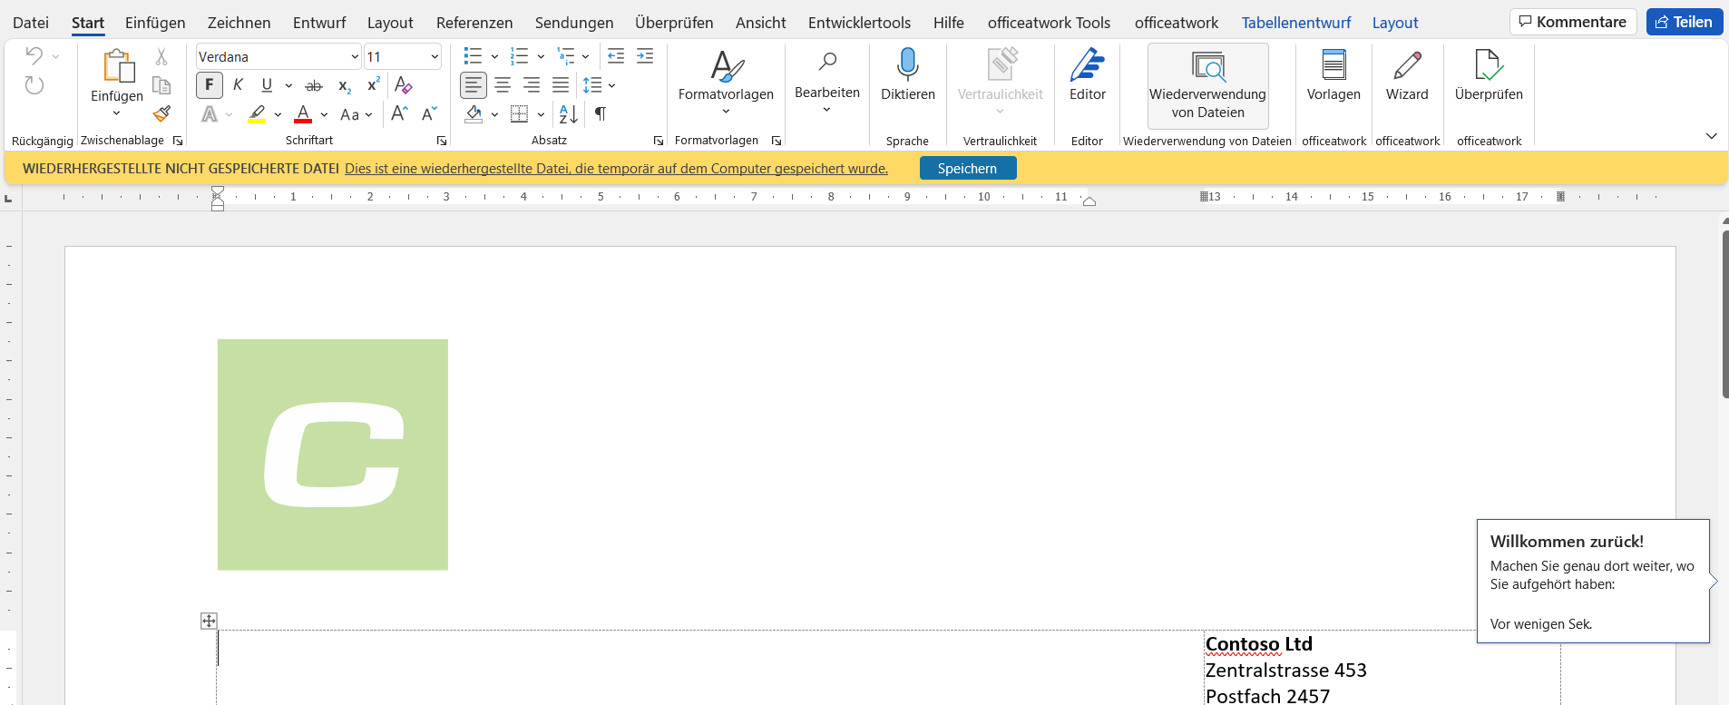Open the Editor pane

click(x=1087, y=75)
